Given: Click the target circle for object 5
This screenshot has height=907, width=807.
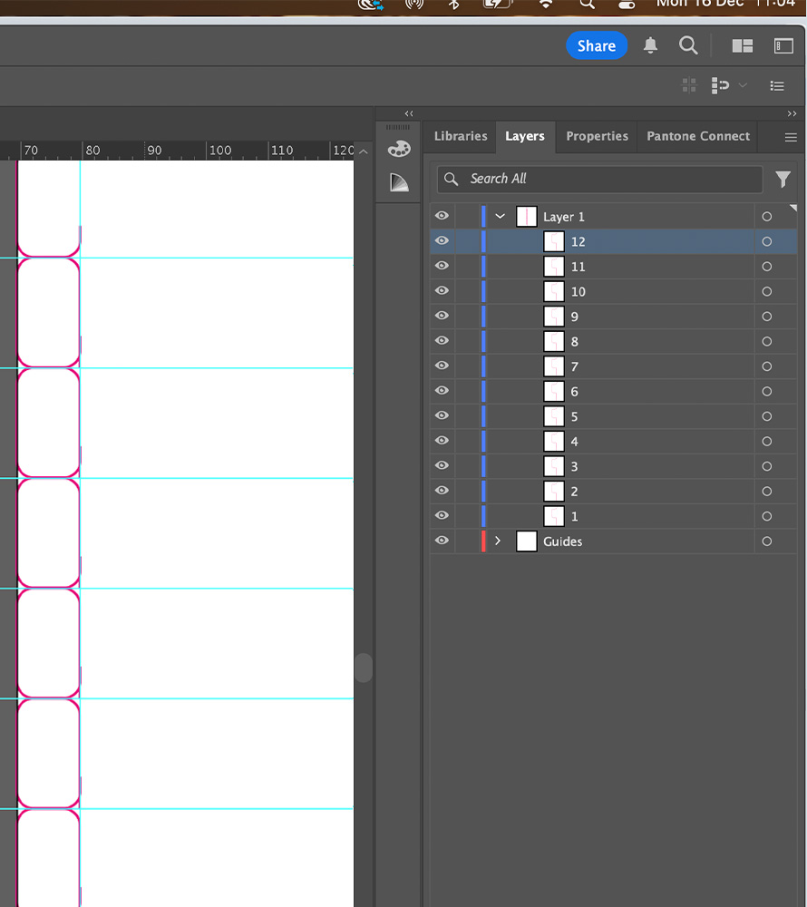Looking at the screenshot, I should tap(766, 416).
